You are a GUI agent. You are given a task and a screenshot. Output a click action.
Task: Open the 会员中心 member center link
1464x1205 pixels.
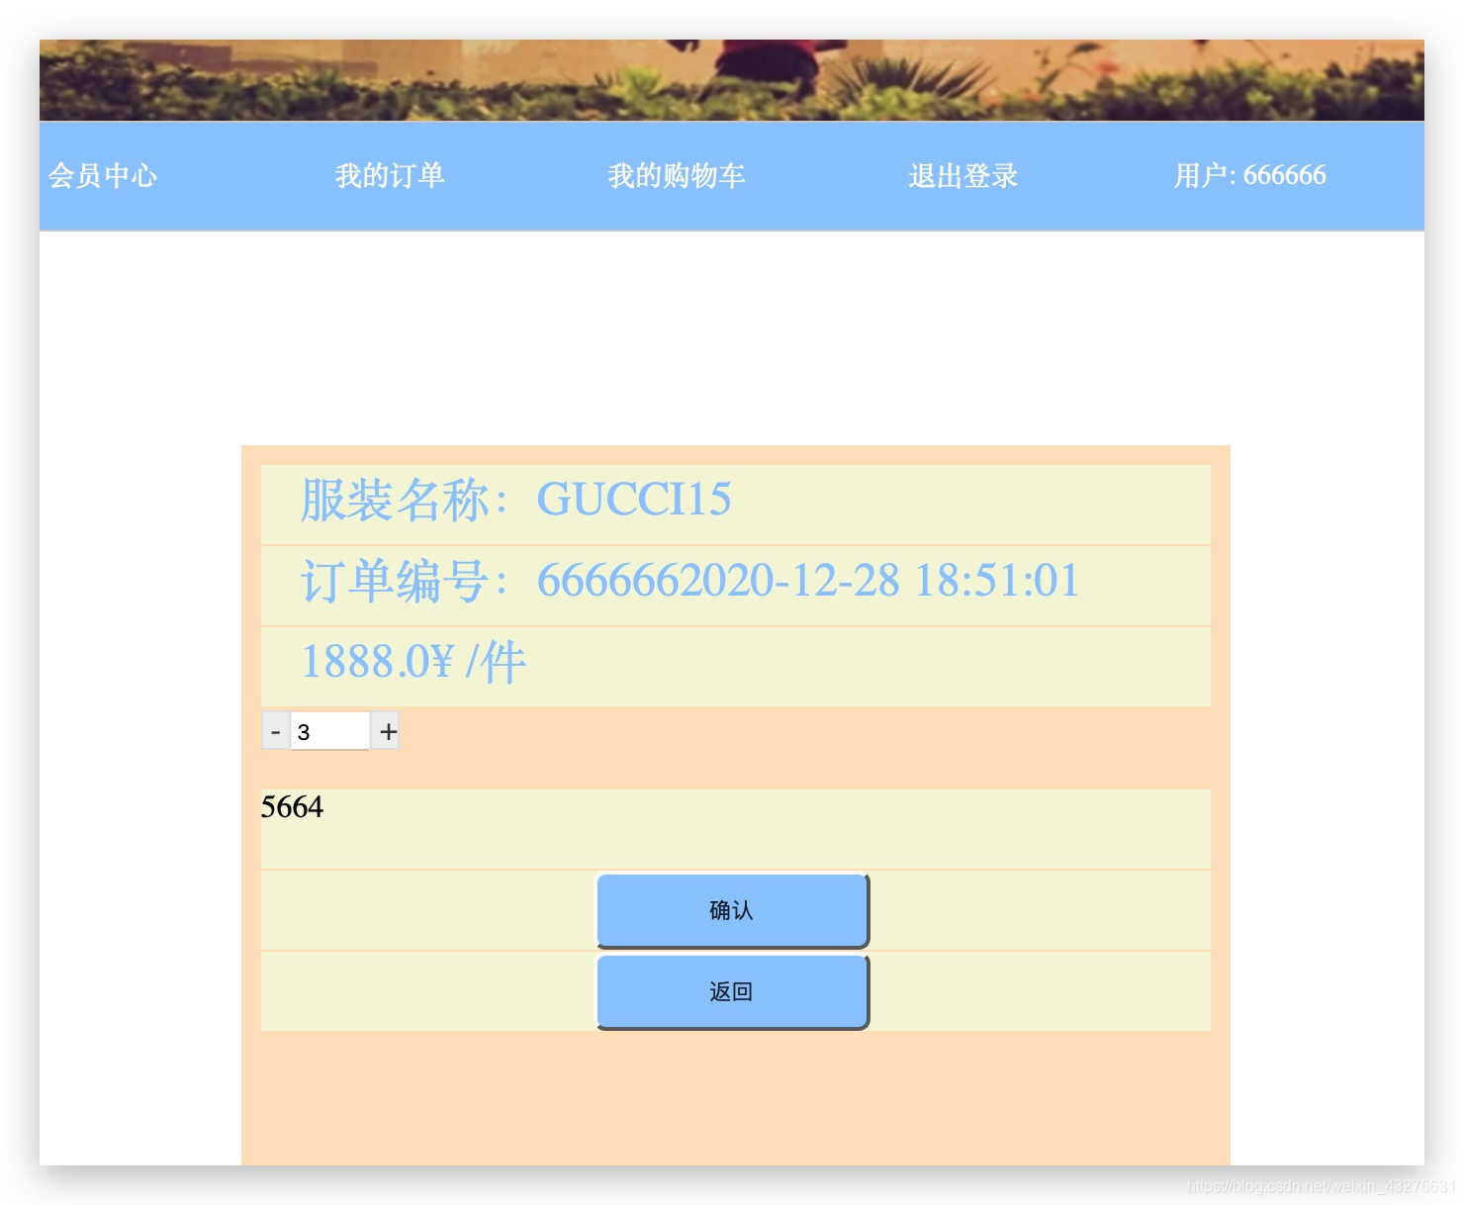pyautogui.click(x=103, y=176)
